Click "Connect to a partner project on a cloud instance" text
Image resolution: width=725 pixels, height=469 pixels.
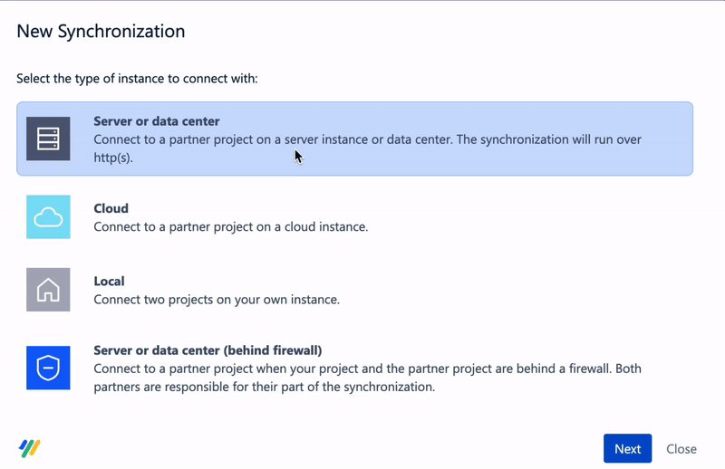pos(231,226)
